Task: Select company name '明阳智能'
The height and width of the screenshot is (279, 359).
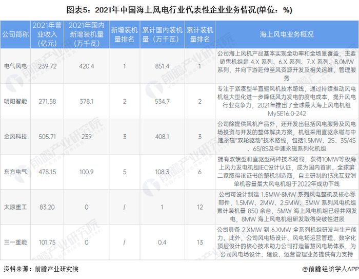Action: (x=15, y=101)
